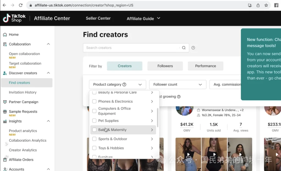Click the Product category info icon

tap(124, 85)
